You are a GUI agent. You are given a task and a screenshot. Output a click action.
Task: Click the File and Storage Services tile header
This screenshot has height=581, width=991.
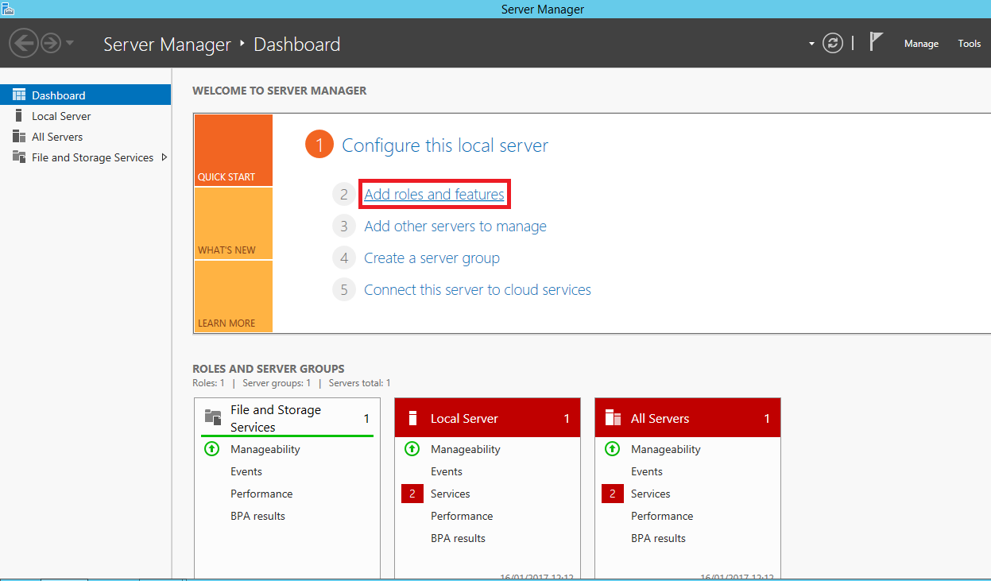pyautogui.click(x=287, y=418)
